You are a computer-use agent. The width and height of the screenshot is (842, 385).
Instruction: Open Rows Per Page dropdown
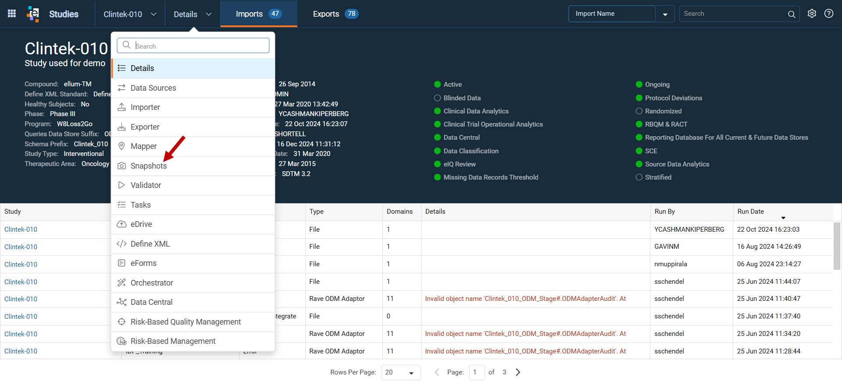pos(401,372)
